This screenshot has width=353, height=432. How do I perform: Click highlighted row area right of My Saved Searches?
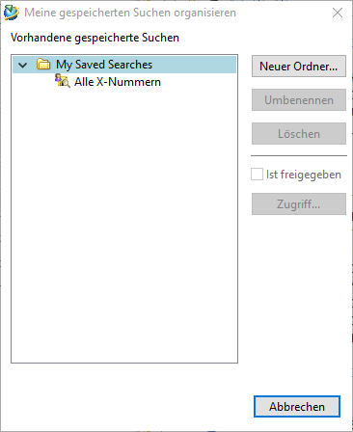(x=194, y=65)
